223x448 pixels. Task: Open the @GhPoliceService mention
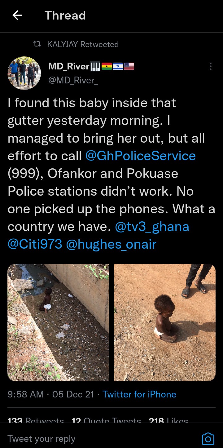click(140, 156)
